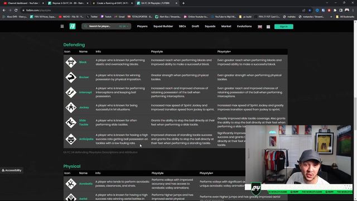Viewport: 357px width, 201px height.
Task: Open the Futbin hamburger menu
Action: click(x=62, y=26)
